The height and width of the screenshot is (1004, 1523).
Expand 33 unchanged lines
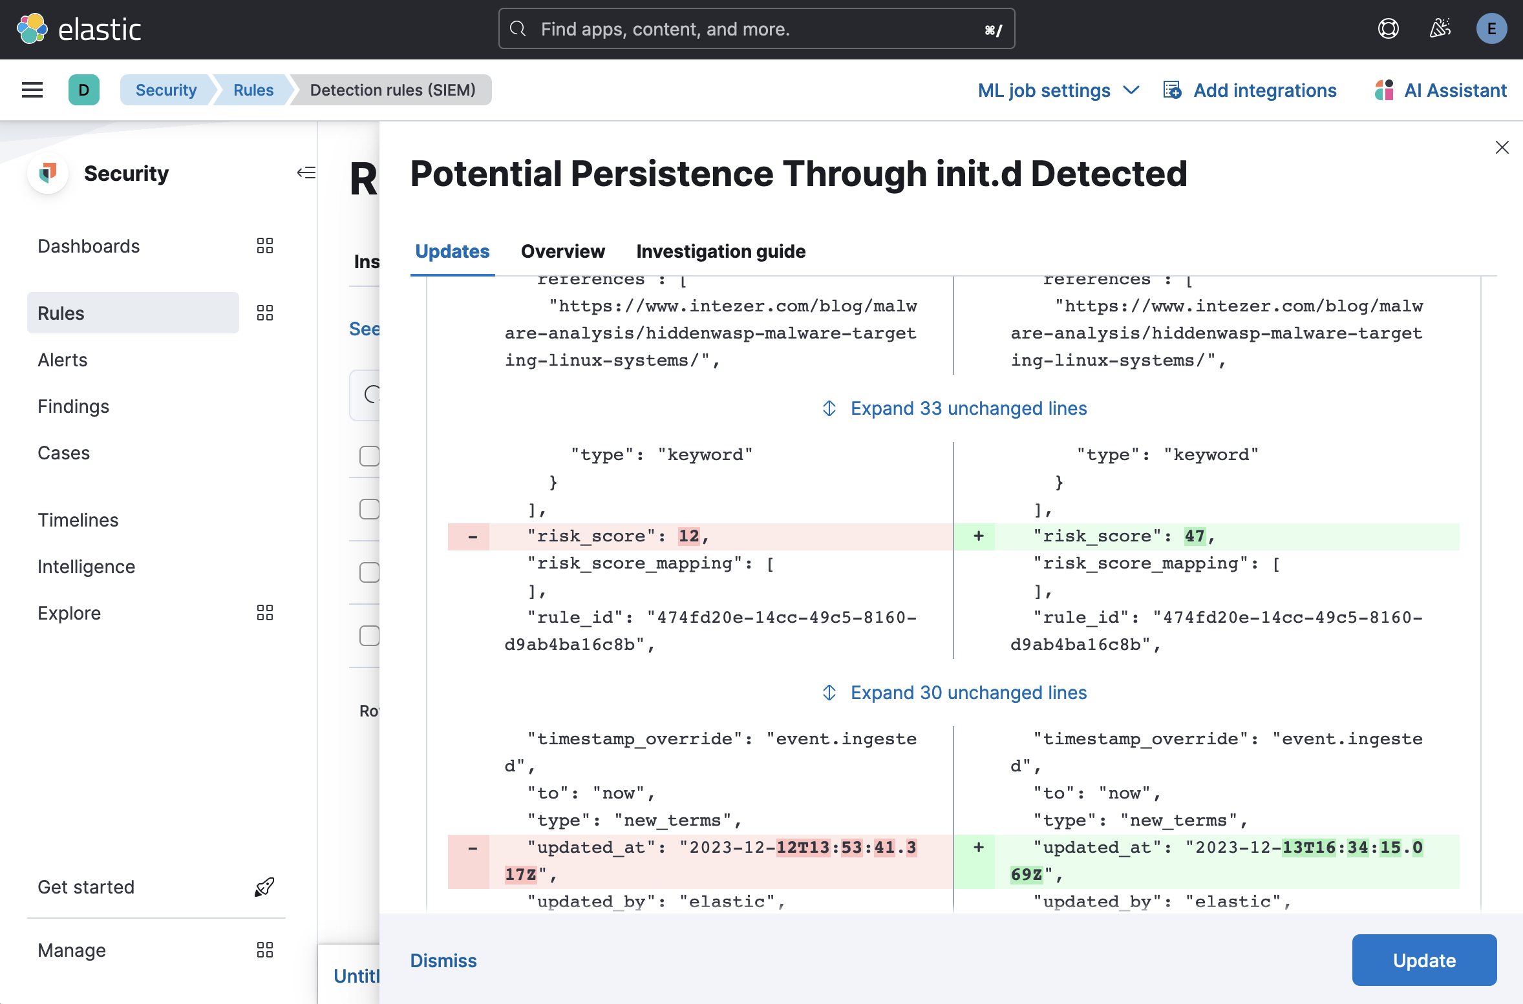pos(968,408)
